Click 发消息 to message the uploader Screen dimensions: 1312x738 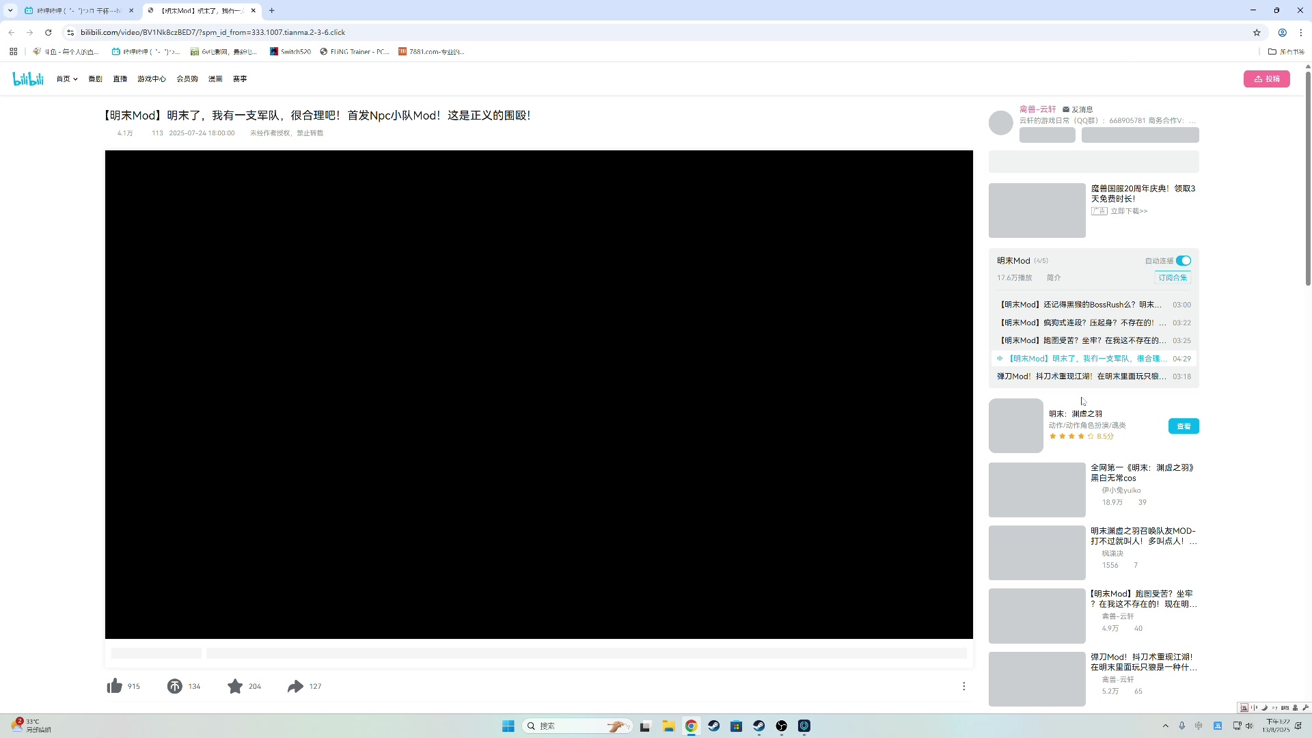coord(1082,109)
